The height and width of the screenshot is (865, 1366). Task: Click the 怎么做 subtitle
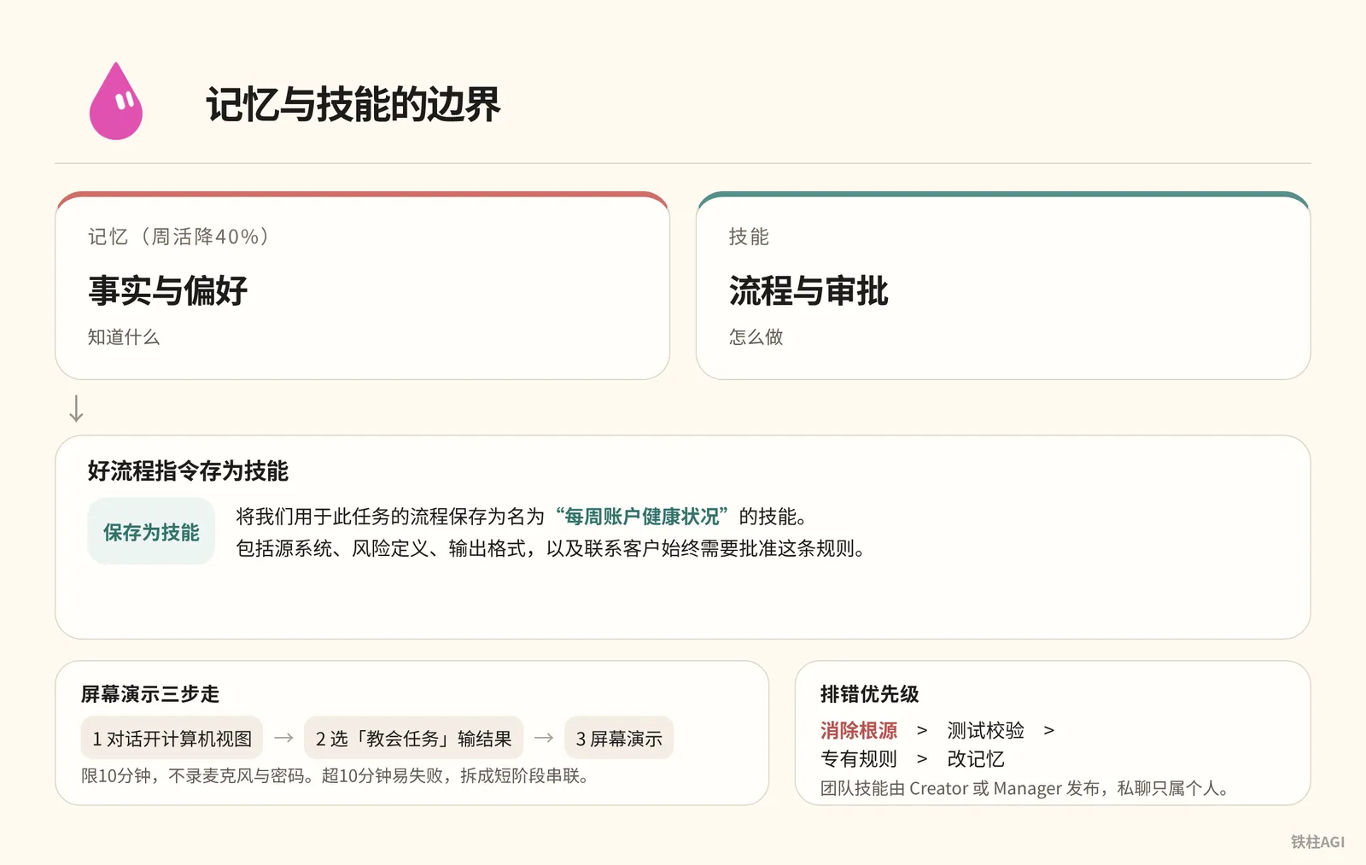pyautogui.click(x=756, y=337)
